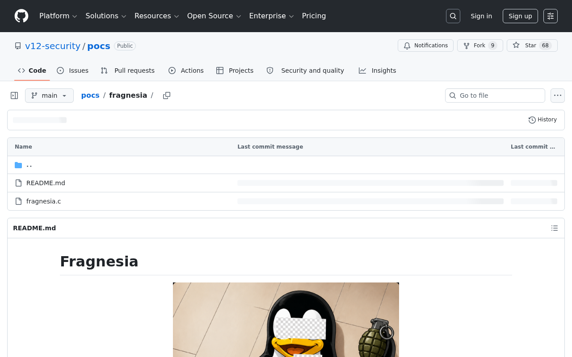
Task: Click the Sign up button
Action: 520,16
